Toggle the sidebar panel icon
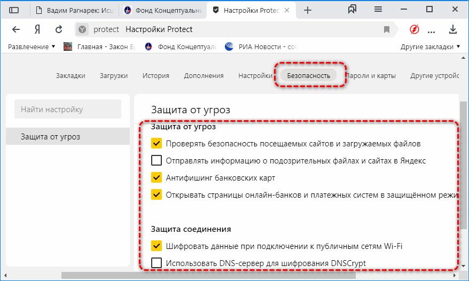This screenshot has height=281, width=469. point(14,10)
